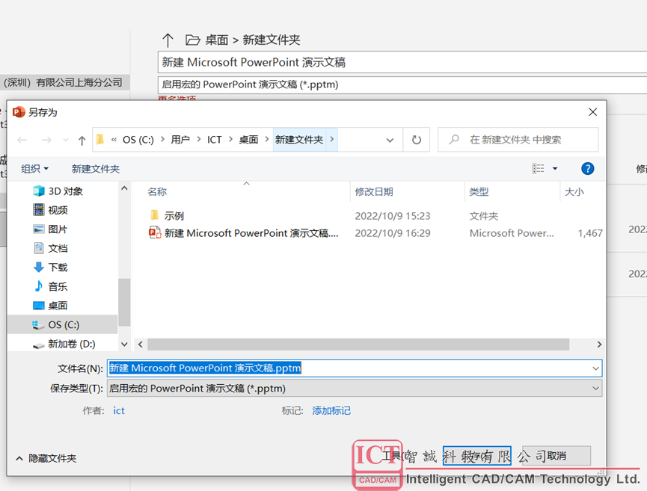
Task: Change the view layout icon
Action: (538, 168)
